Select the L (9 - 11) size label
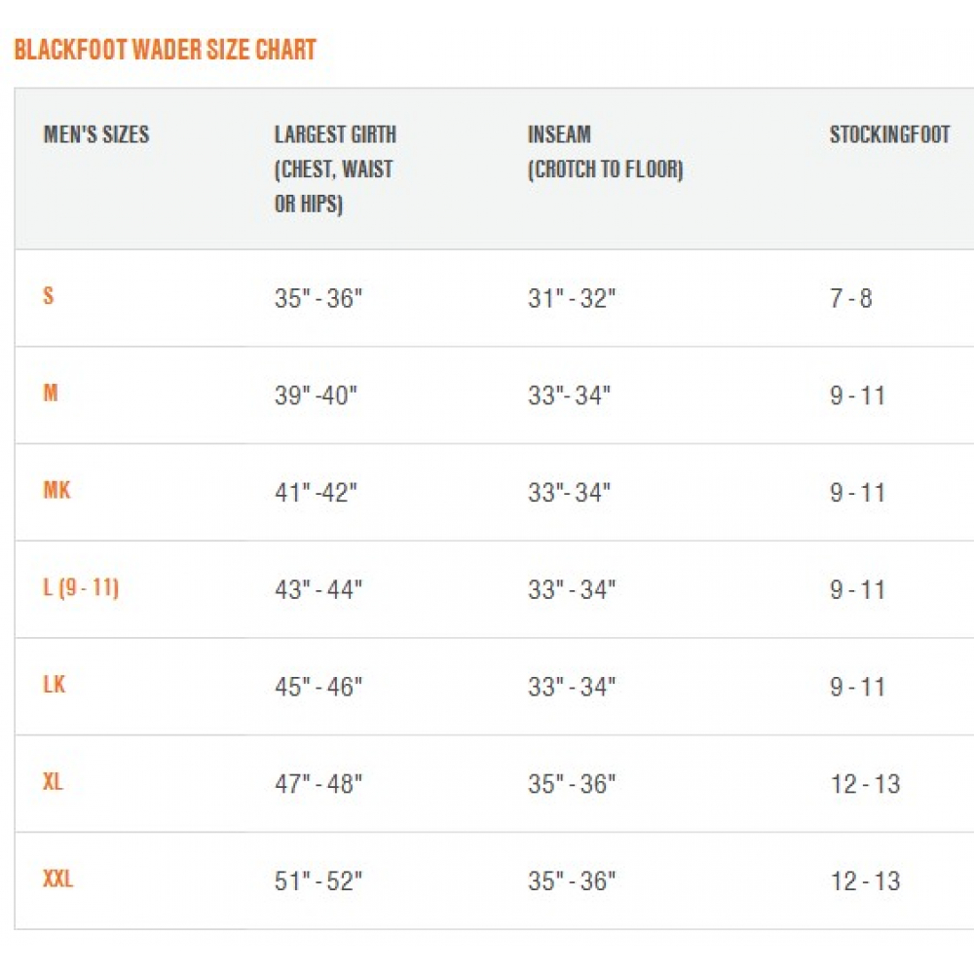 point(81,587)
